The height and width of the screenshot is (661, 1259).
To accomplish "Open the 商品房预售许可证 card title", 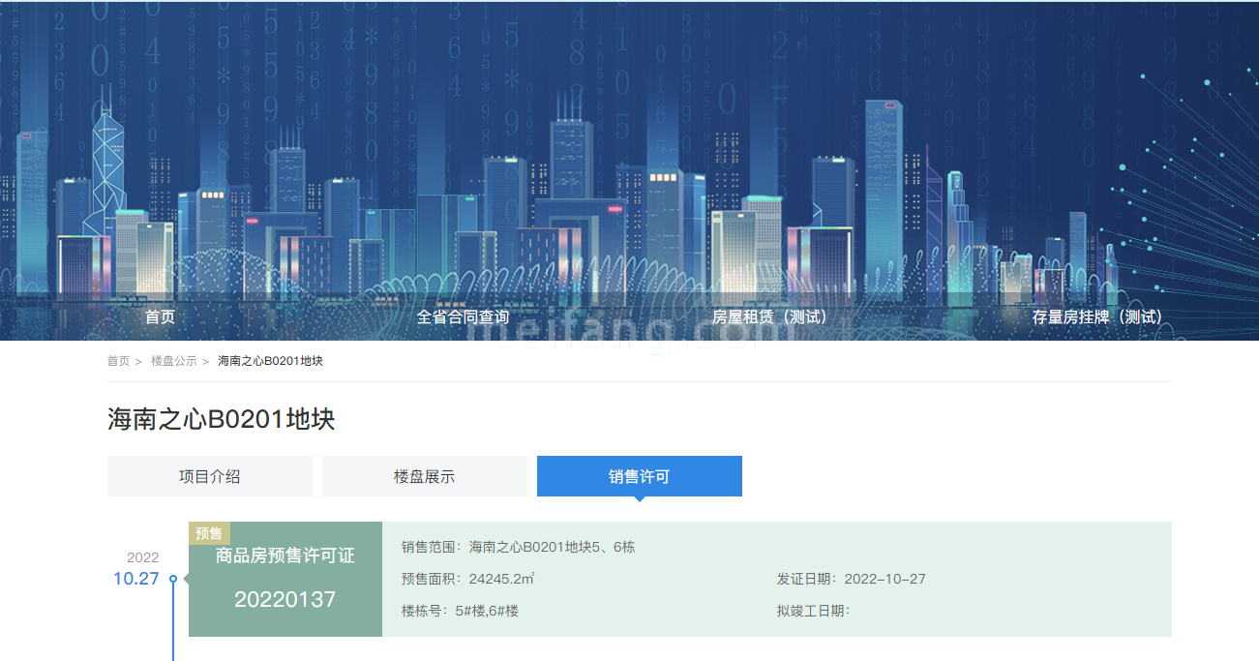I will point(285,556).
